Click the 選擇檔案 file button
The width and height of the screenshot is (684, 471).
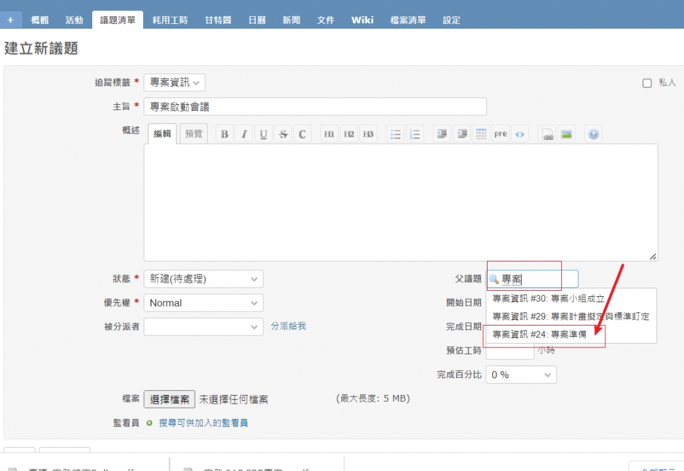(x=170, y=399)
